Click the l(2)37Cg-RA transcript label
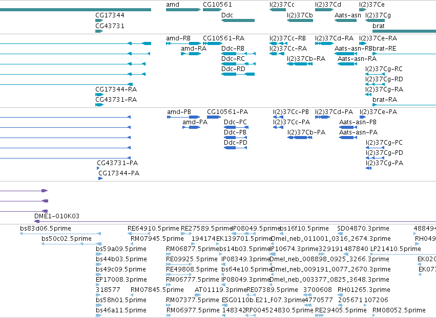The height and width of the screenshot is (318, 436). pos(384,89)
